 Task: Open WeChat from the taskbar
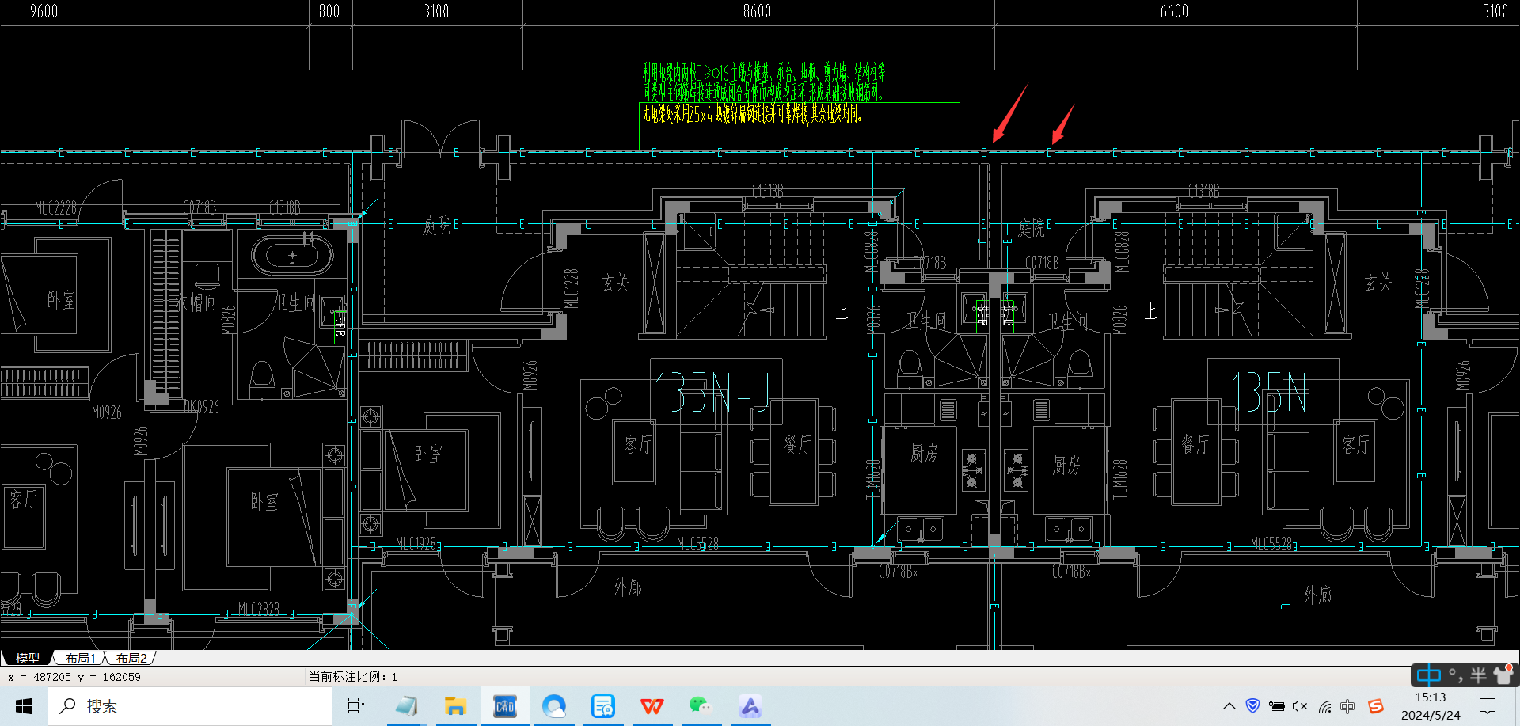pos(701,706)
